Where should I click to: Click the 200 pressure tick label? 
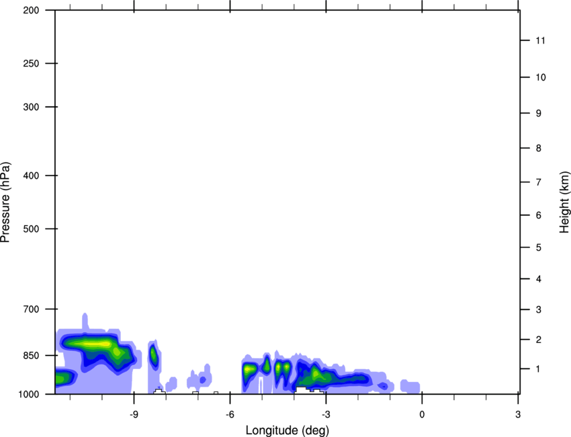pos(31,10)
